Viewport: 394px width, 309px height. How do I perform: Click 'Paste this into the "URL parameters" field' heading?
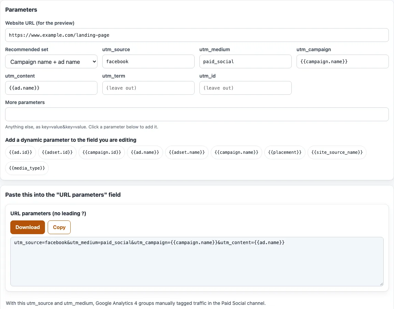coord(63,195)
